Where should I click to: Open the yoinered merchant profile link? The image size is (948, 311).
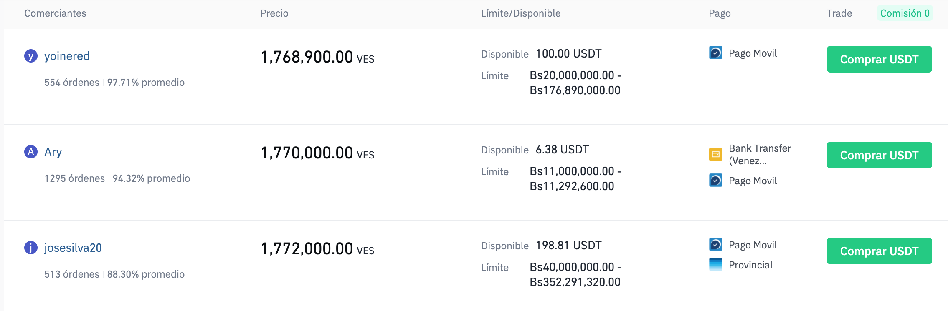tap(67, 56)
